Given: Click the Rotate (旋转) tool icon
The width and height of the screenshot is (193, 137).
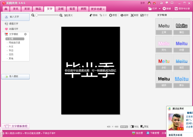Looking at the screenshot, I should pyautogui.click(x=122, y=15).
